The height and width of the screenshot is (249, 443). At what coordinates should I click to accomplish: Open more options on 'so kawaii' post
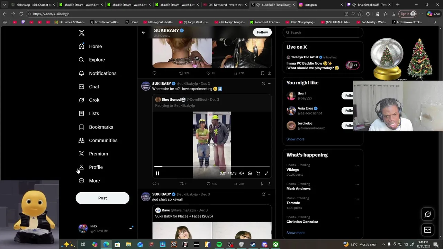(270, 194)
